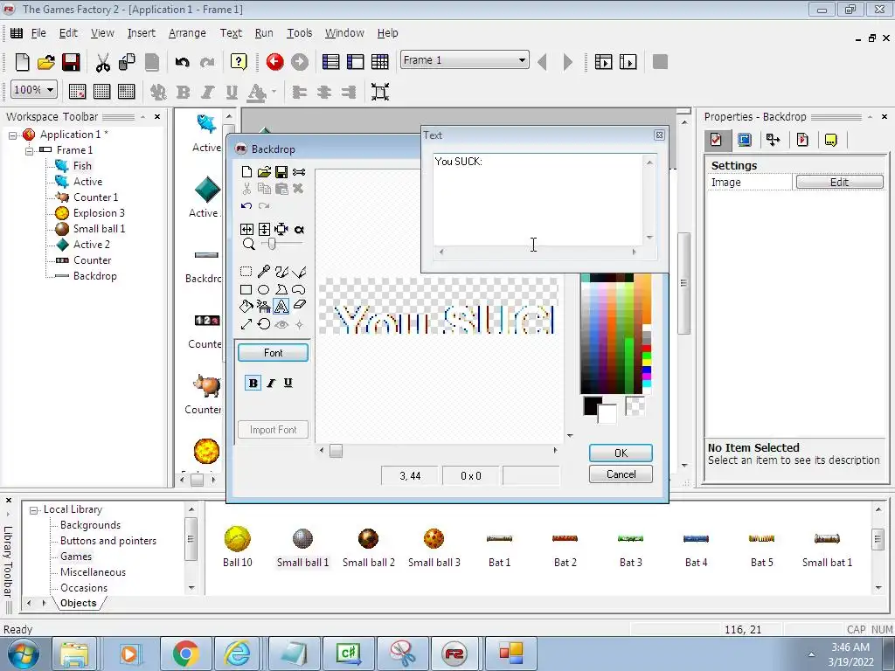Select the Ellipse shape tool

click(x=264, y=289)
